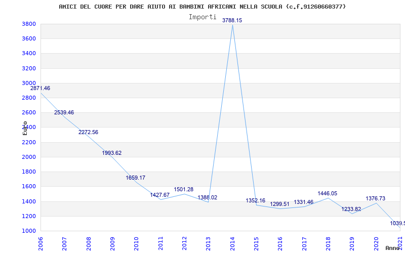The width and height of the screenshot is (405, 253).
Task: Select the value label 1993.62
Action: (112, 153)
